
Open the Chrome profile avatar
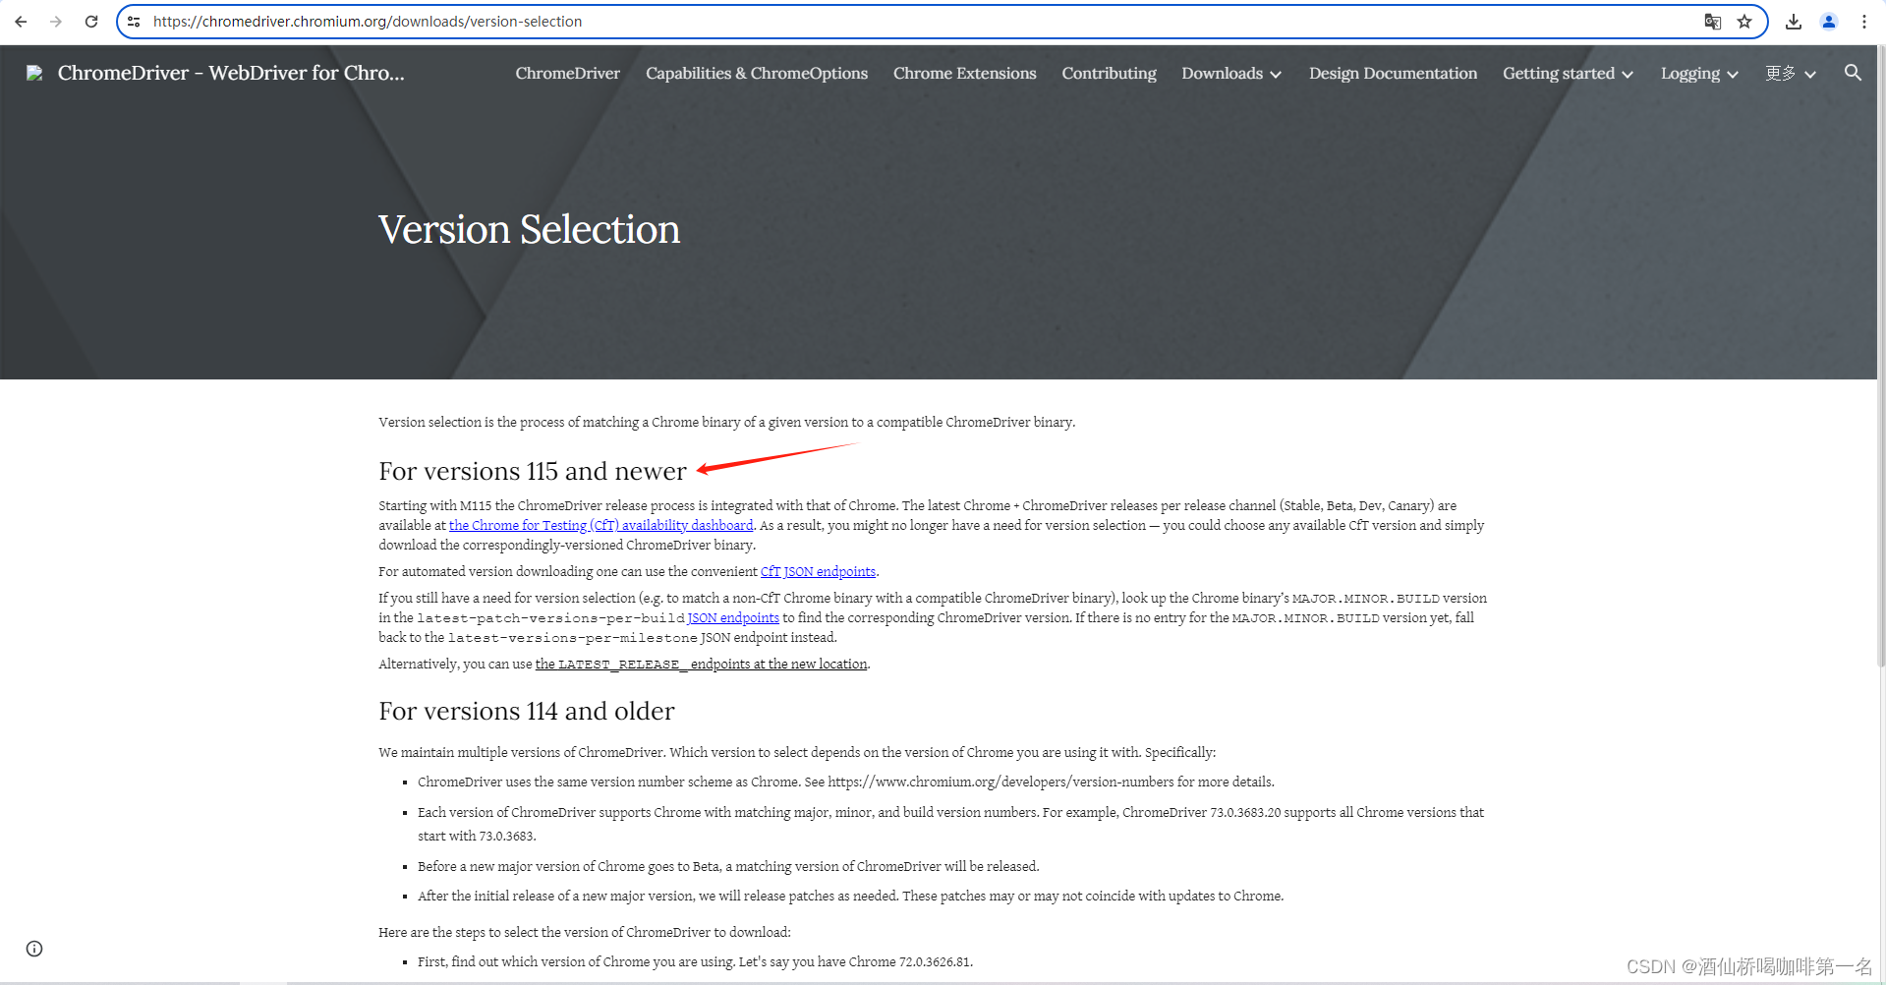[x=1829, y=22]
